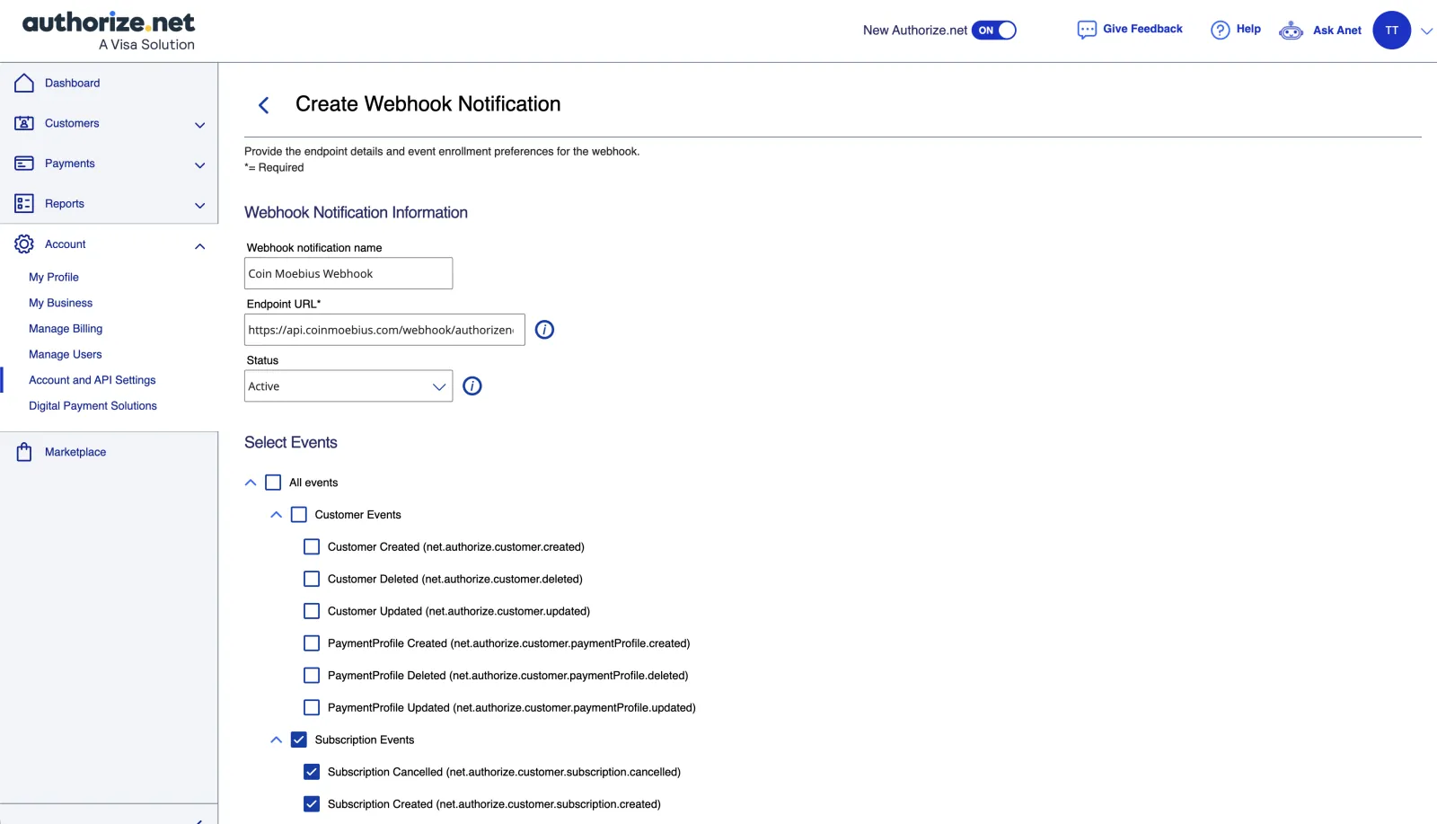Open Account and API Settings
The width and height of the screenshot is (1437, 824).
tap(93, 380)
